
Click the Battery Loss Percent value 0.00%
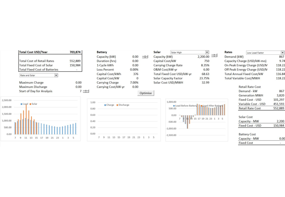(134, 70)
